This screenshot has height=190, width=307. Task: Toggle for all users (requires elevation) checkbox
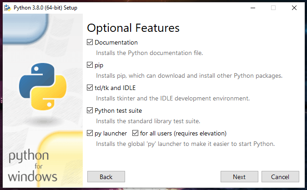[135, 133]
